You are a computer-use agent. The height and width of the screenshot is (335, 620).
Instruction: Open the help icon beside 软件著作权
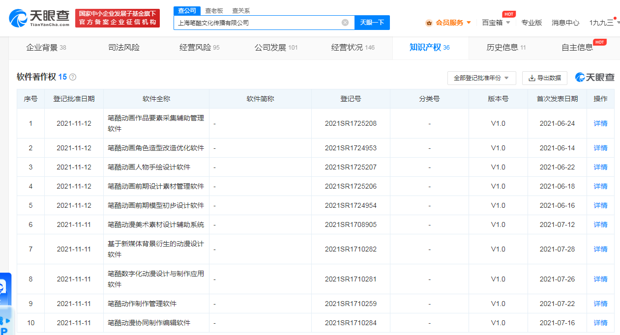(x=73, y=77)
